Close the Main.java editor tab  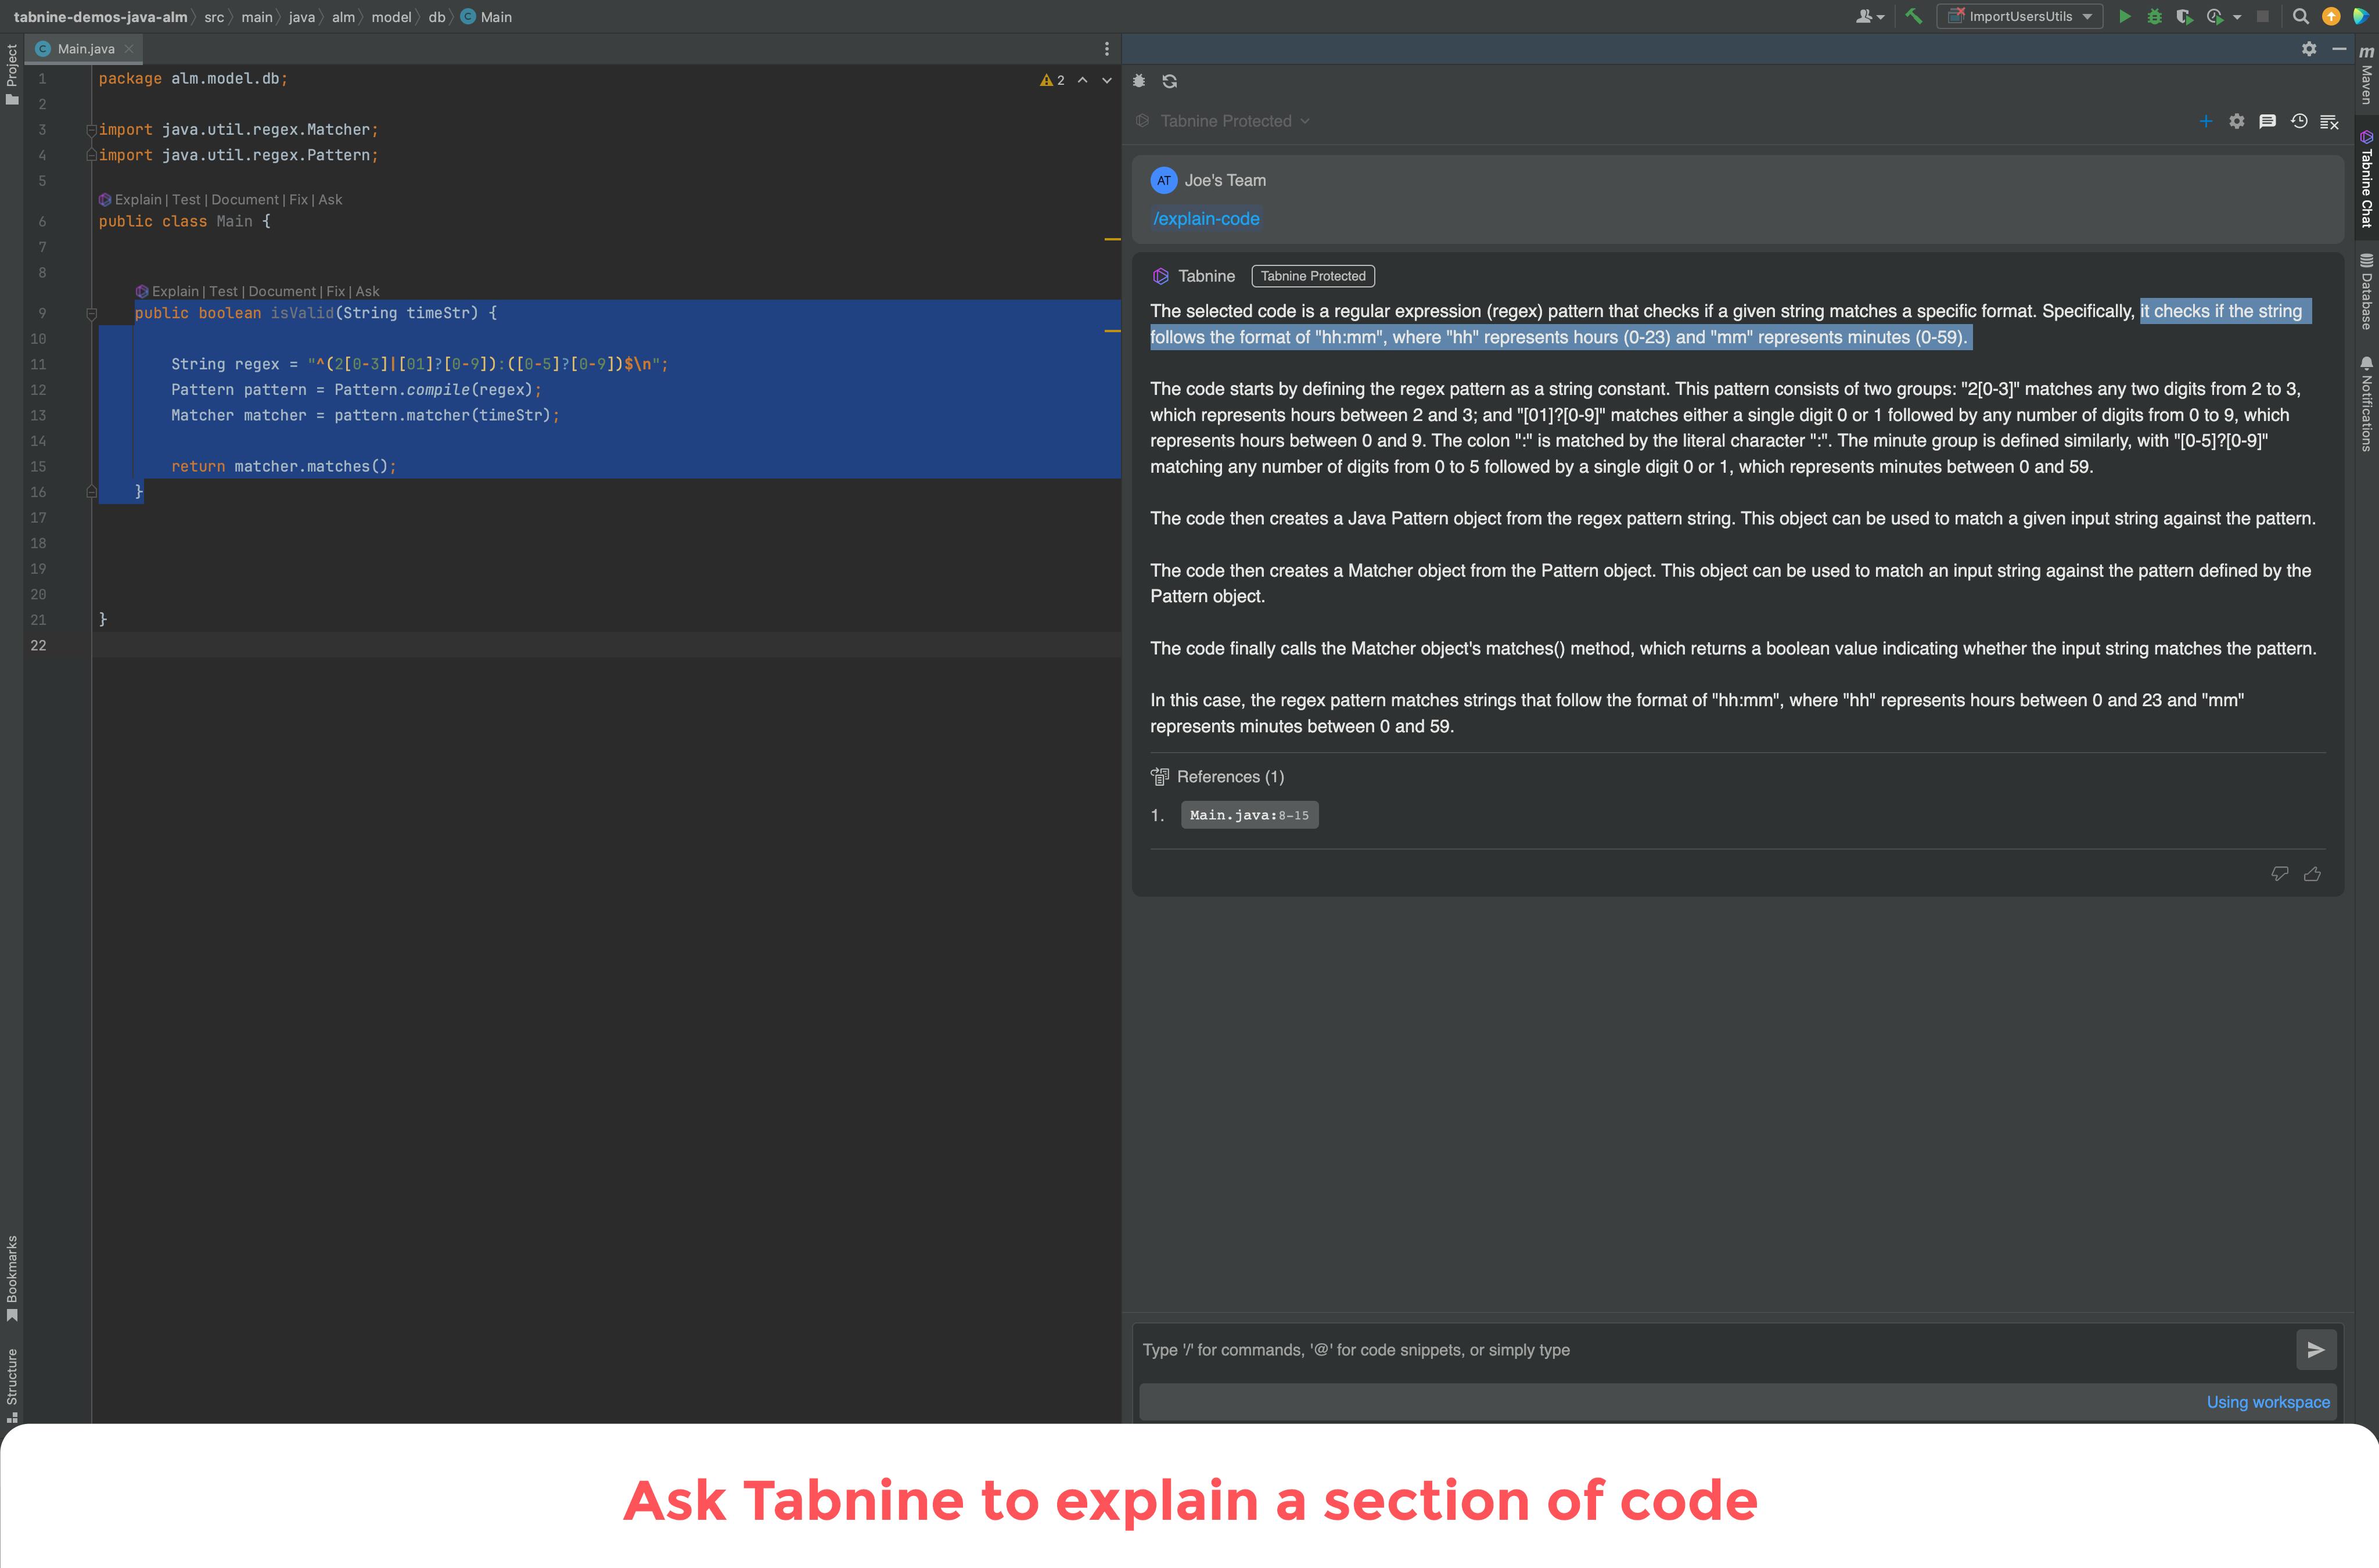point(129,49)
